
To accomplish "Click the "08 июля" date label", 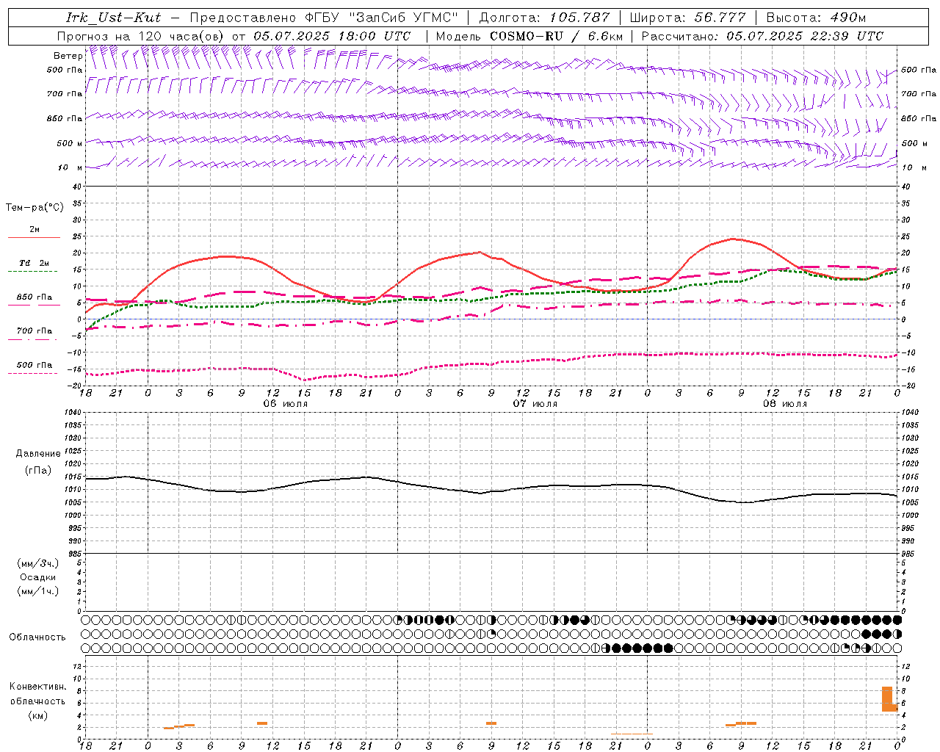I will point(784,404).
